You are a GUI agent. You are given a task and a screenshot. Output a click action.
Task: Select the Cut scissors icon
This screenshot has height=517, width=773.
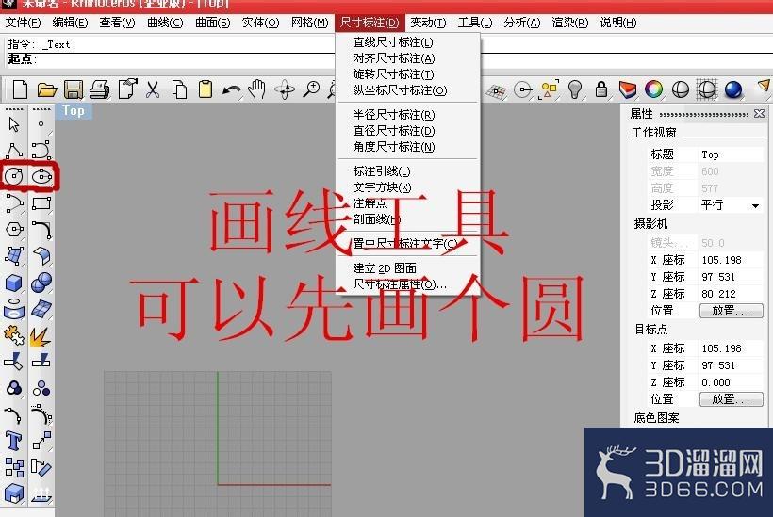153,89
